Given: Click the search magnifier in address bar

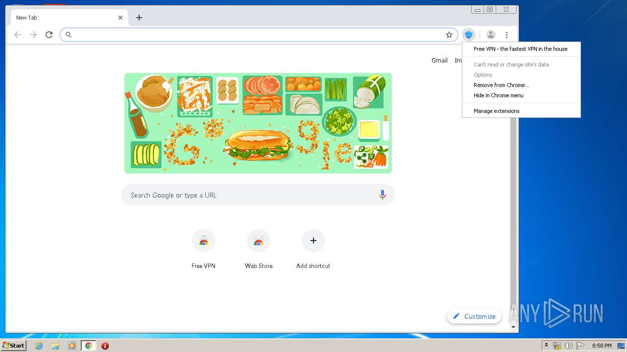Looking at the screenshot, I should pos(69,35).
